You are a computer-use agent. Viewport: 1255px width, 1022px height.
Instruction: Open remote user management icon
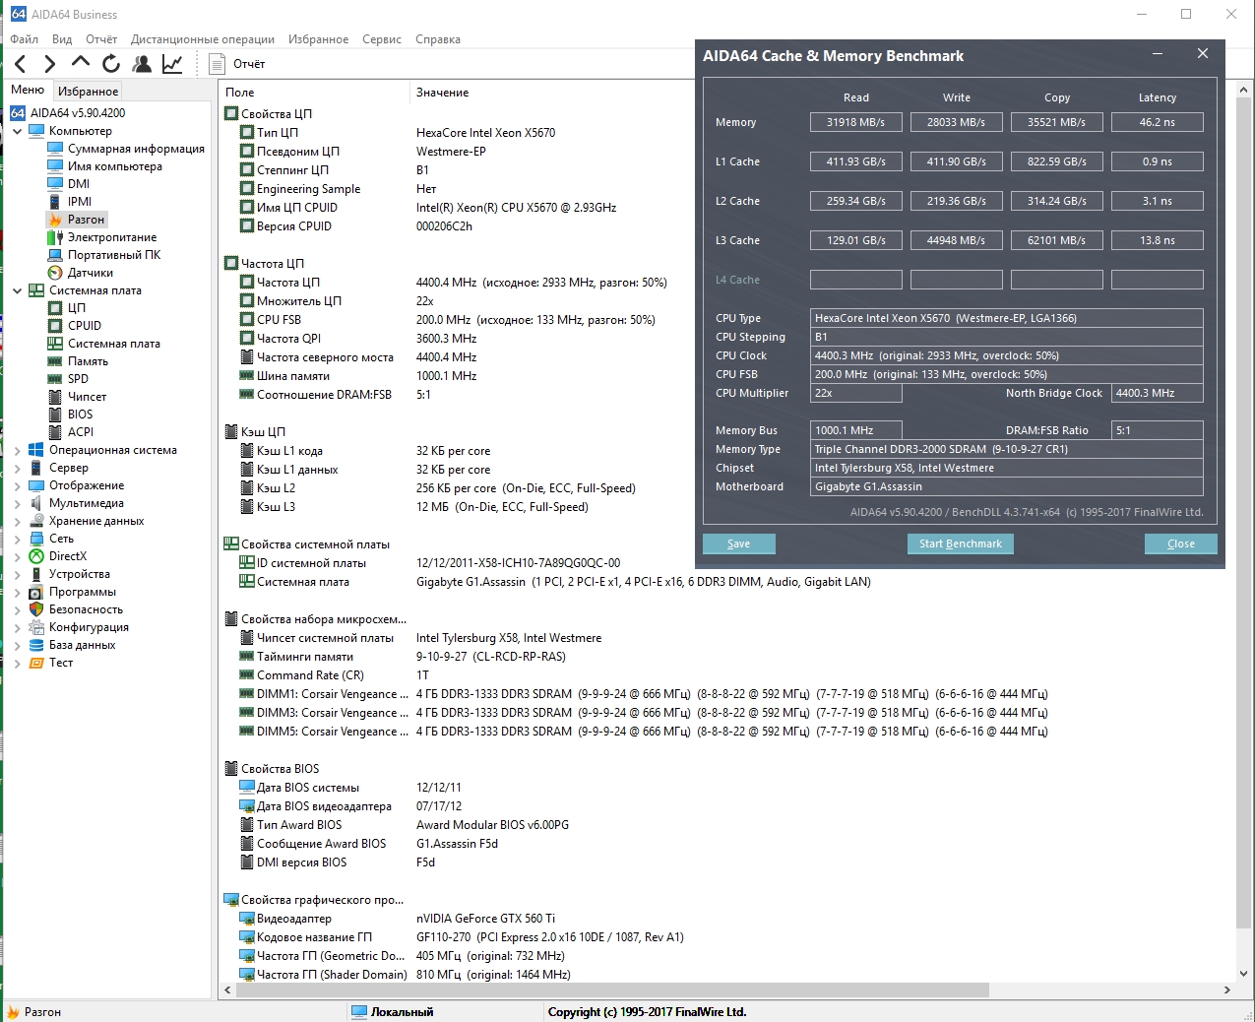[142, 64]
